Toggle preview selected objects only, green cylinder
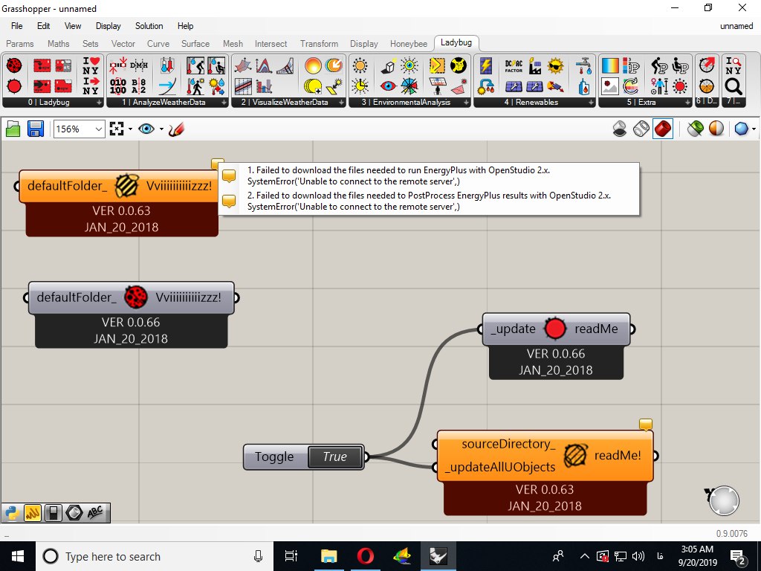Screen dimensions: 761x571 (696, 129)
